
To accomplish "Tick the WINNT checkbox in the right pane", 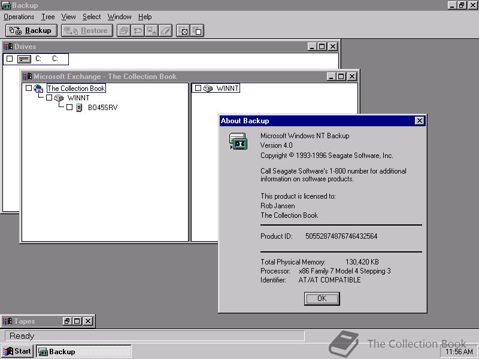I will [x=198, y=88].
